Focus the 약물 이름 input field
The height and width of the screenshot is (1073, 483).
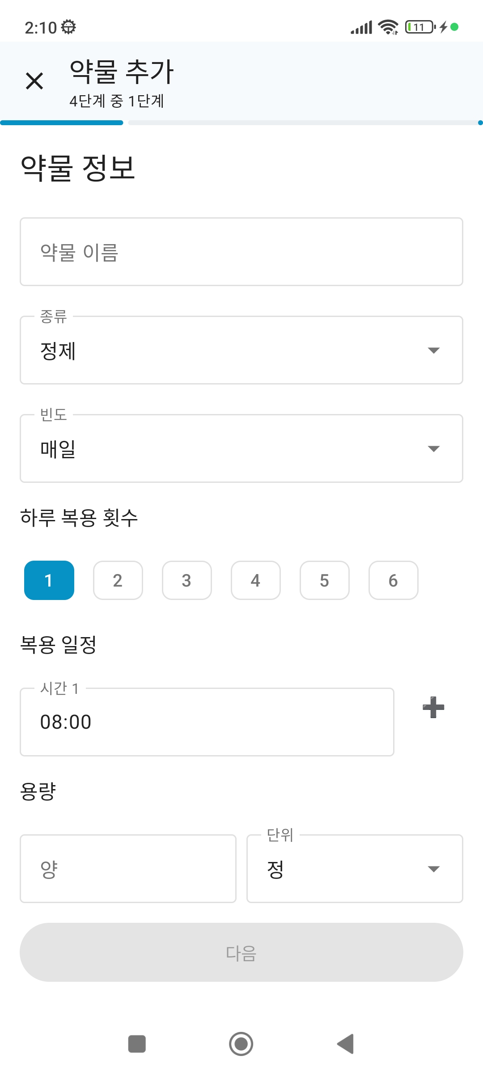pos(241,252)
